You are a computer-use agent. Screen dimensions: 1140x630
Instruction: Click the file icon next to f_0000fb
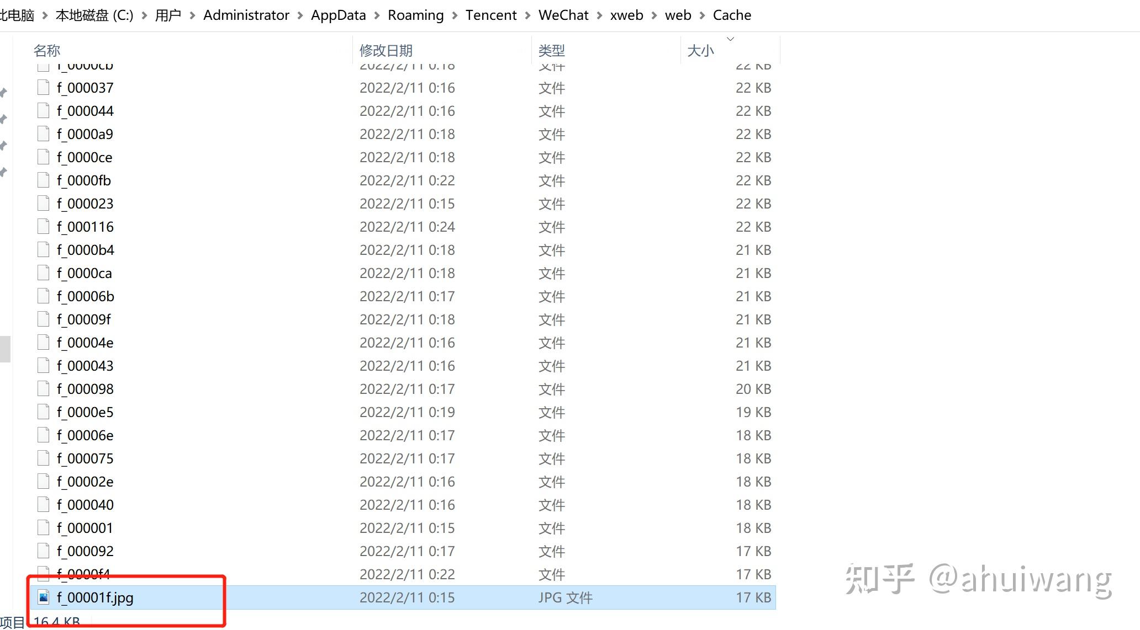[44, 180]
